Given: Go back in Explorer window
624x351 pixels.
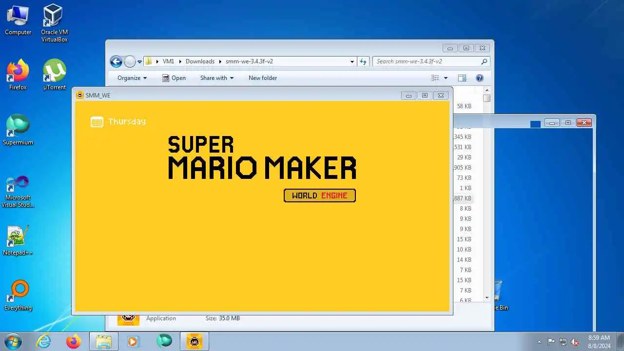Looking at the screenshot, I should (x=116, y=61).
